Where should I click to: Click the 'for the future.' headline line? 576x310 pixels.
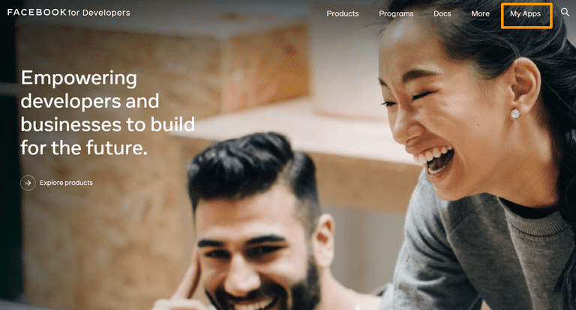pyautogui.click(x=84, y=148)
